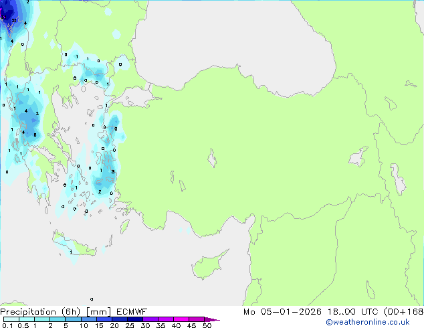Open the weatheronline.co.uk copyright link
The image size is (424, 328).
click(367, 322)
